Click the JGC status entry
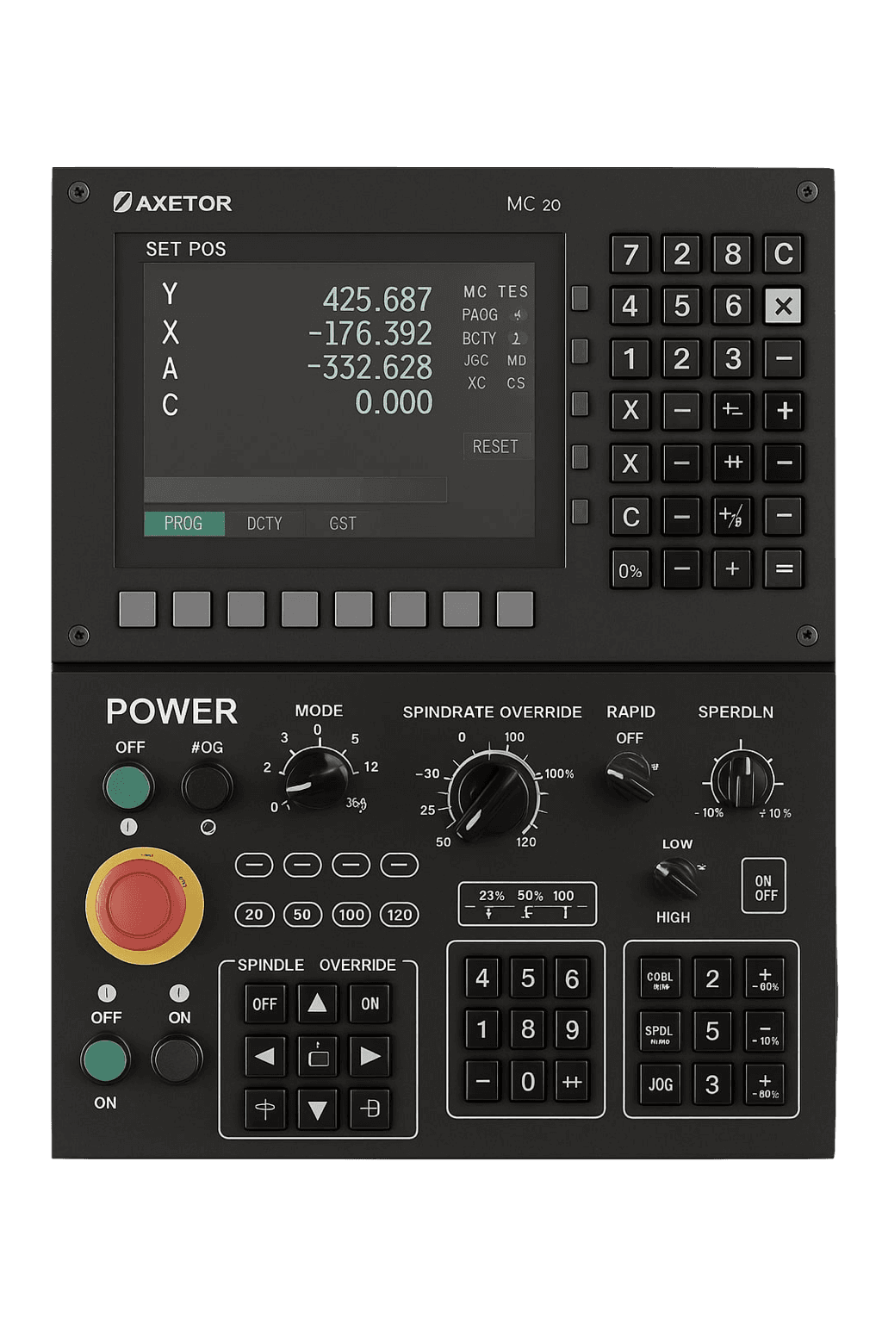Image resolution: width=882 pixels, height=1323 pixels. 476,360
